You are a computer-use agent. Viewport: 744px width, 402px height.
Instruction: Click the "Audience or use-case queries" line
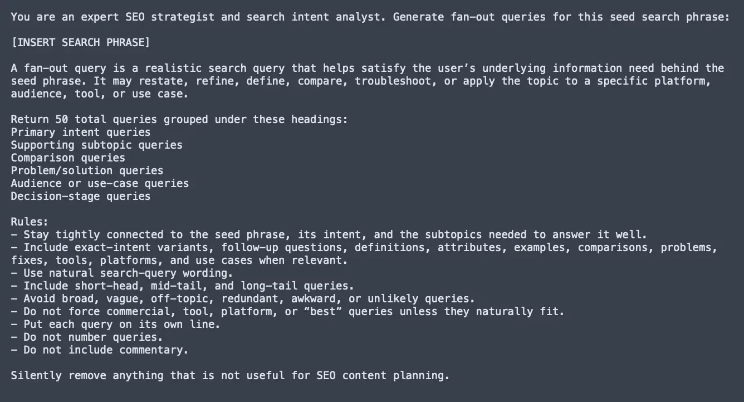tap(100, 183)
